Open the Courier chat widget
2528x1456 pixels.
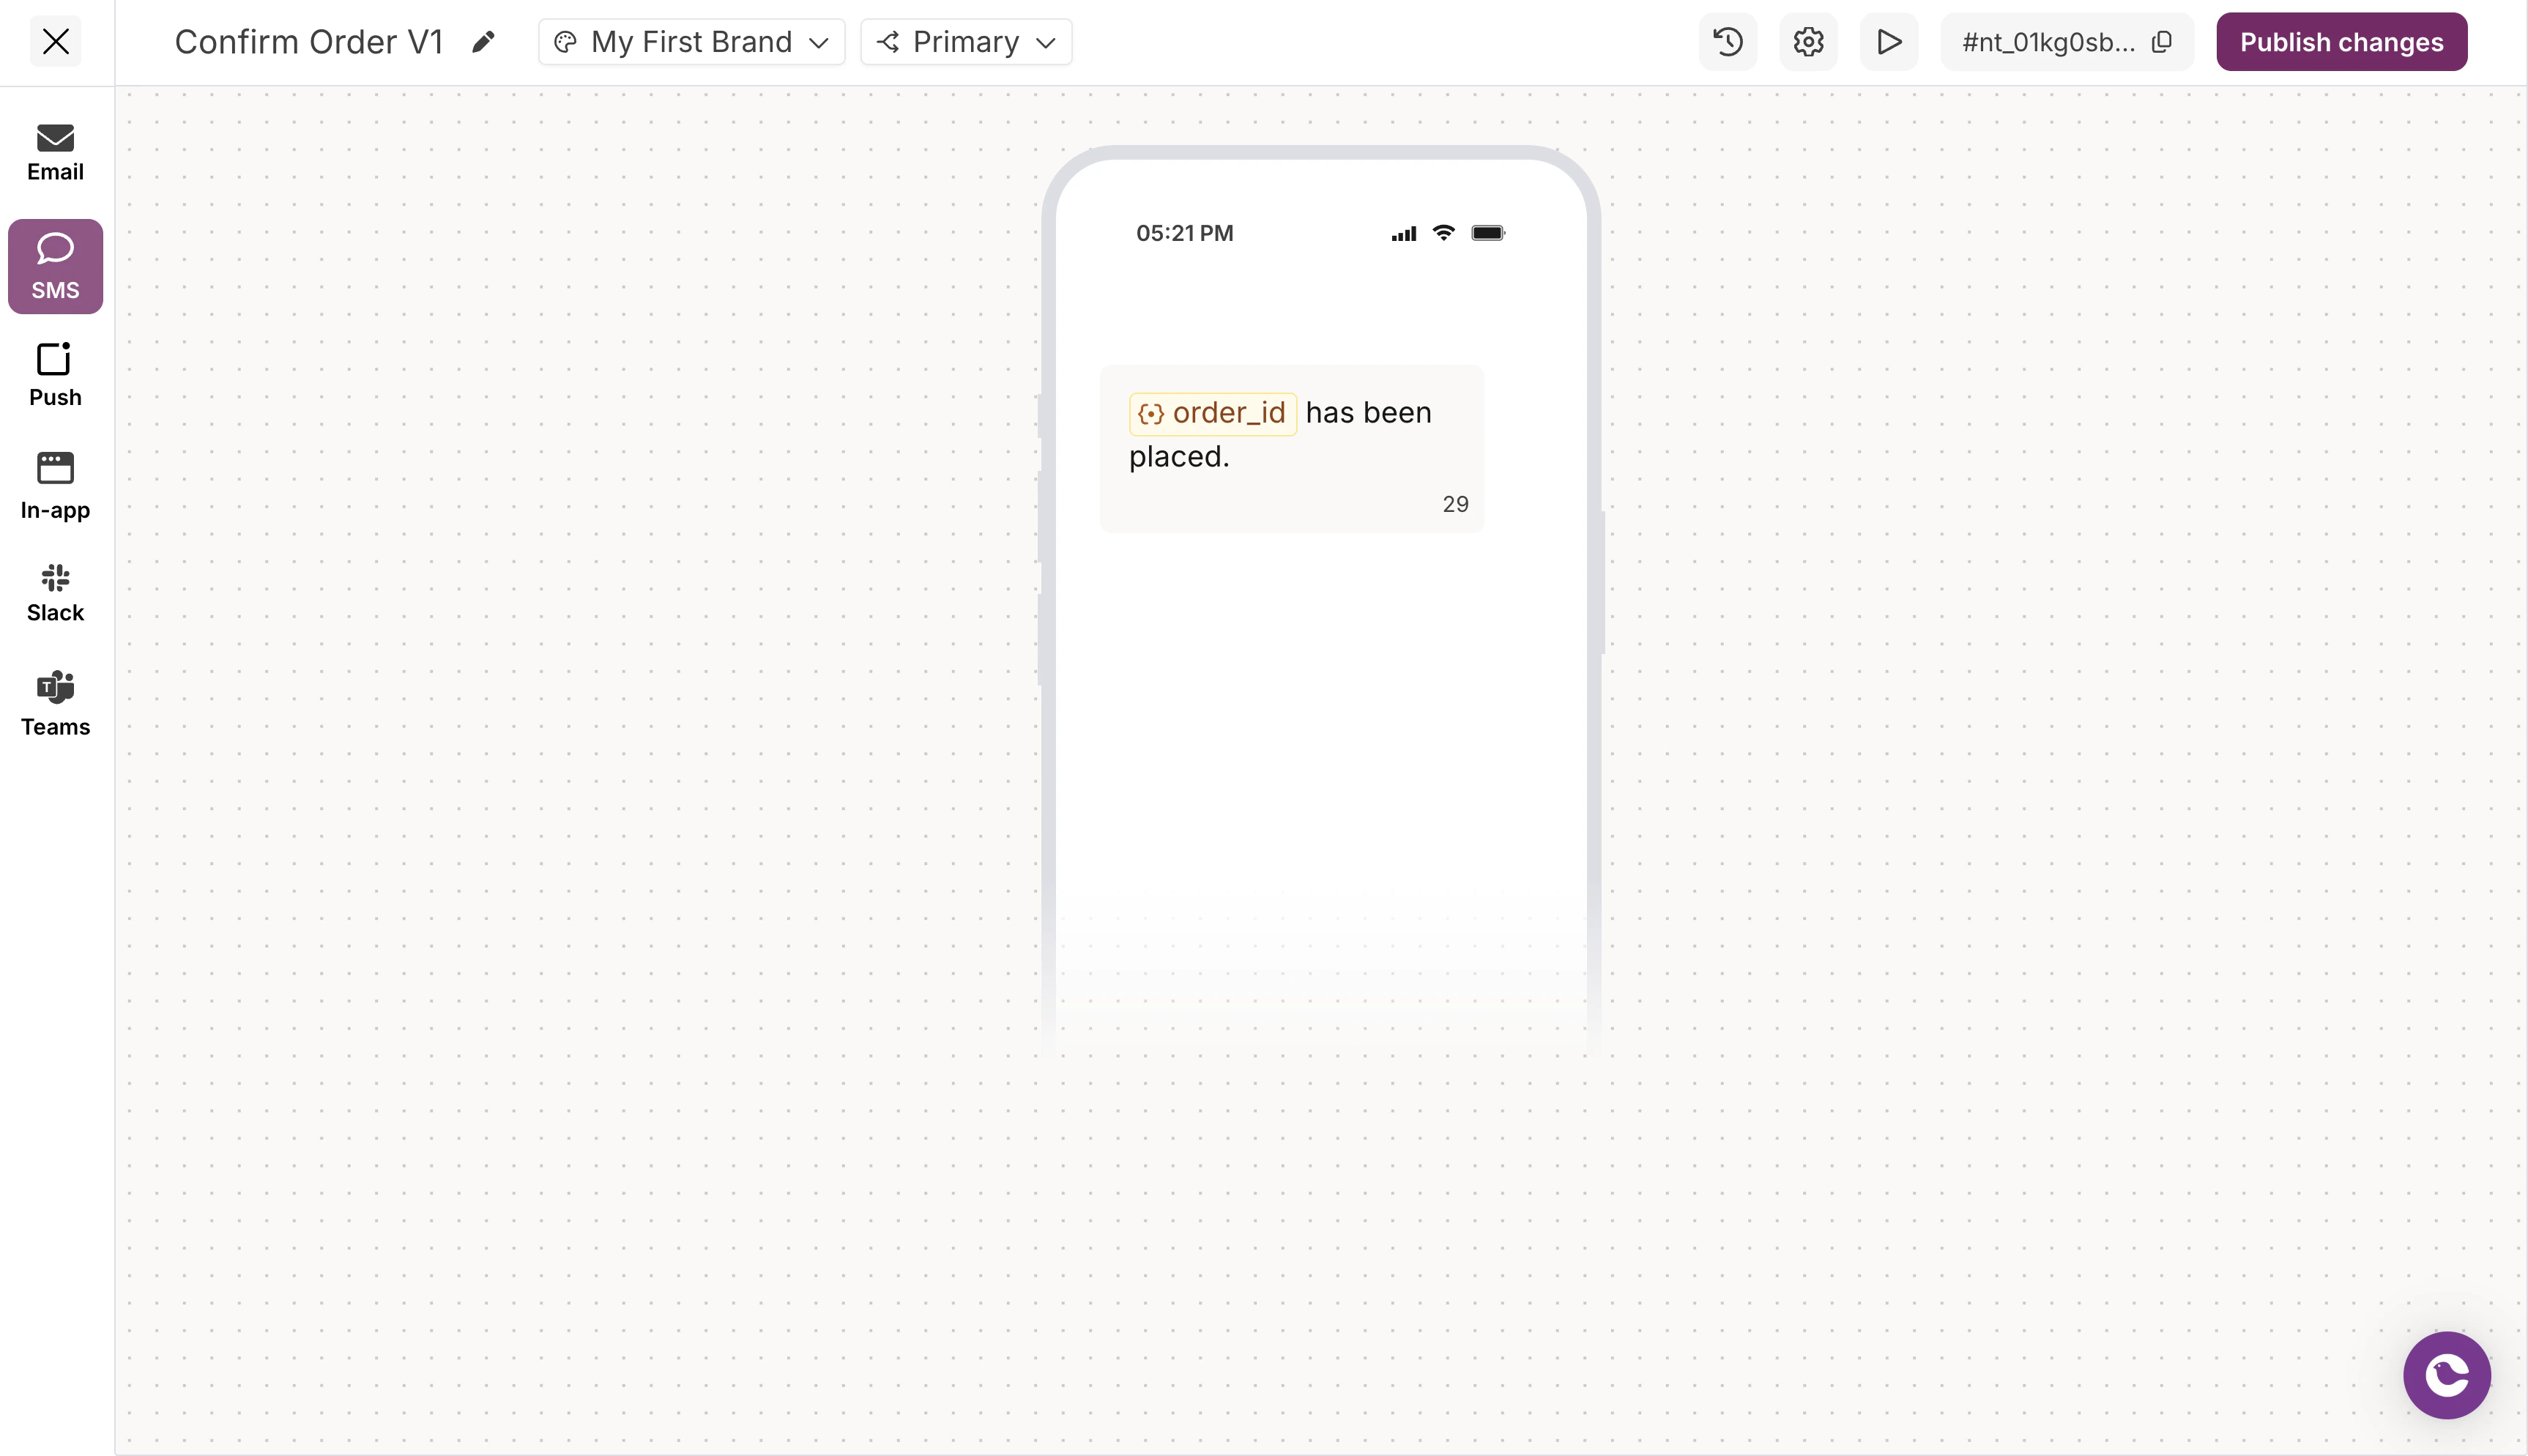coord(2446,1374)
